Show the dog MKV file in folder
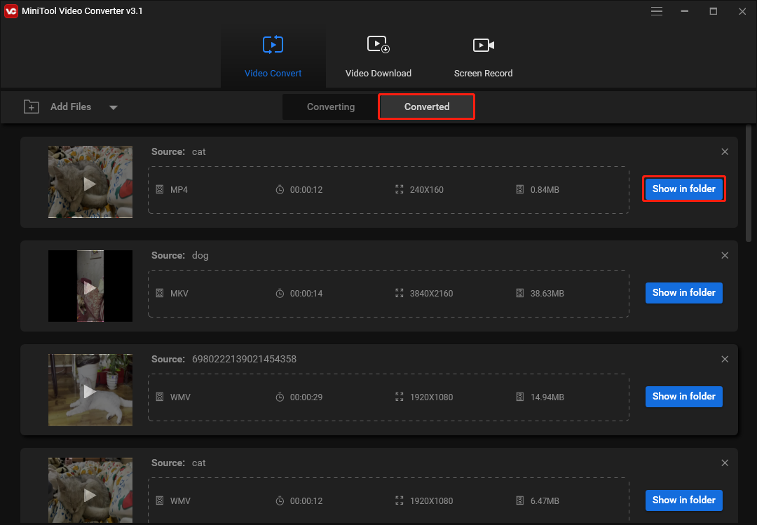This screenshot has height=525, width=757. [683, 293]
